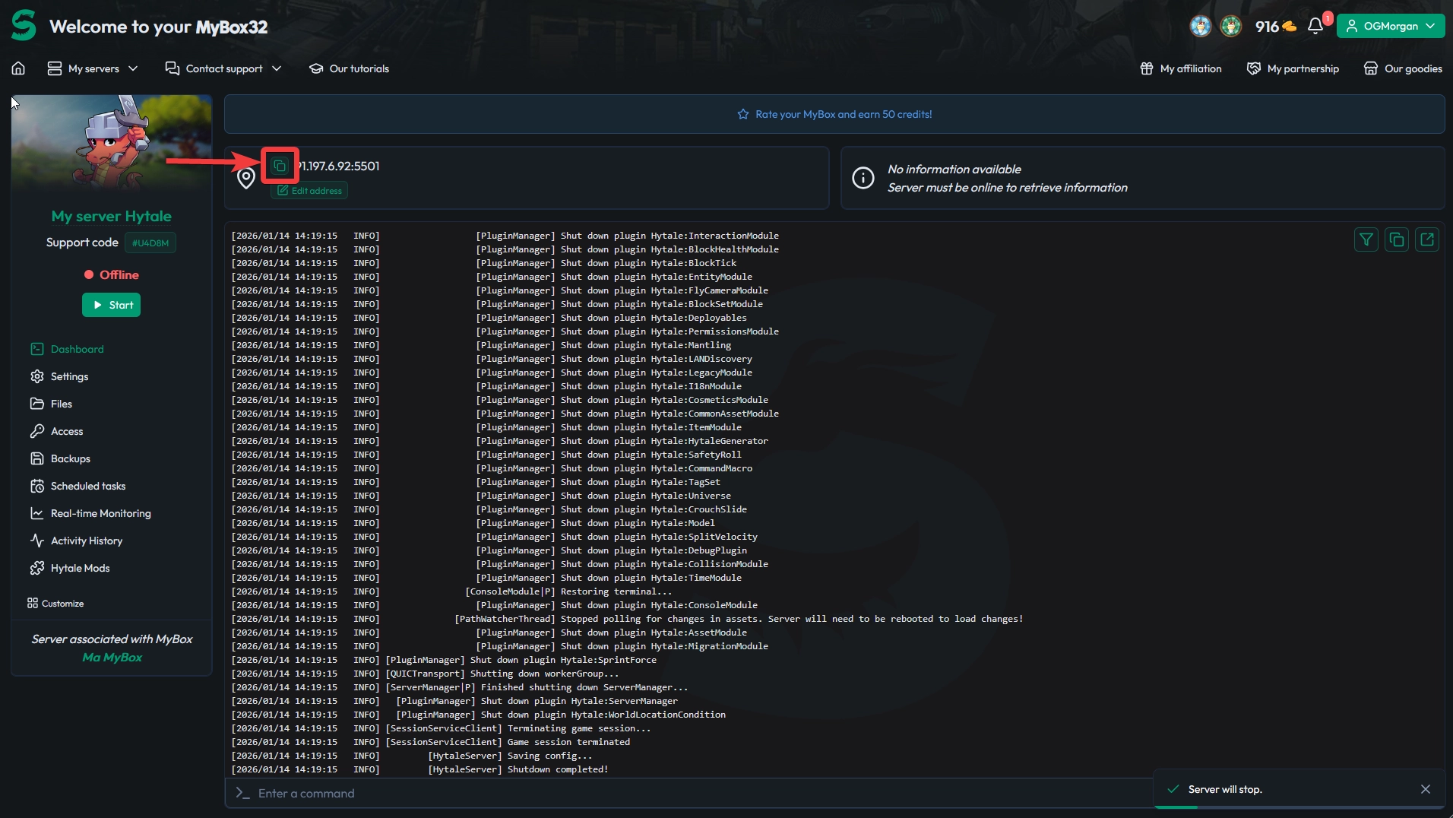Open the console filter options
The height and width of the screenshot is (818, 1453).
pyautogui.click(x=1366, y=239)
